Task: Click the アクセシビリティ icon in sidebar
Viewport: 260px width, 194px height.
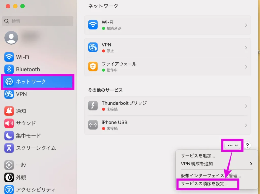Action: [x=9, y=189]
